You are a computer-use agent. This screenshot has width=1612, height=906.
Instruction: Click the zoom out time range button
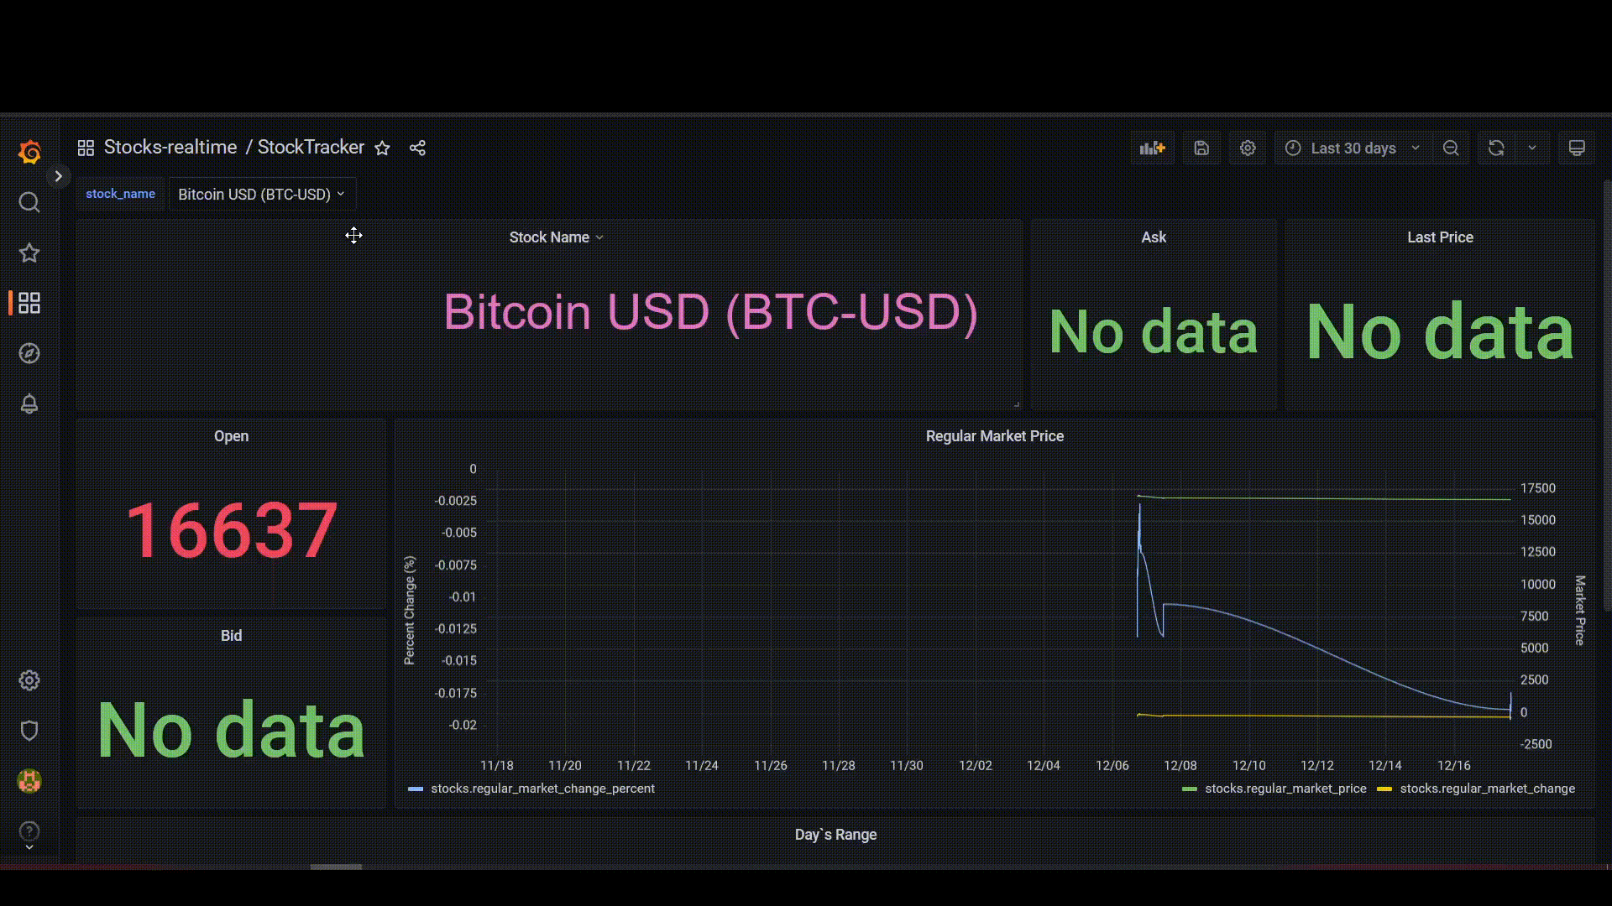(x=1452, y=147)
